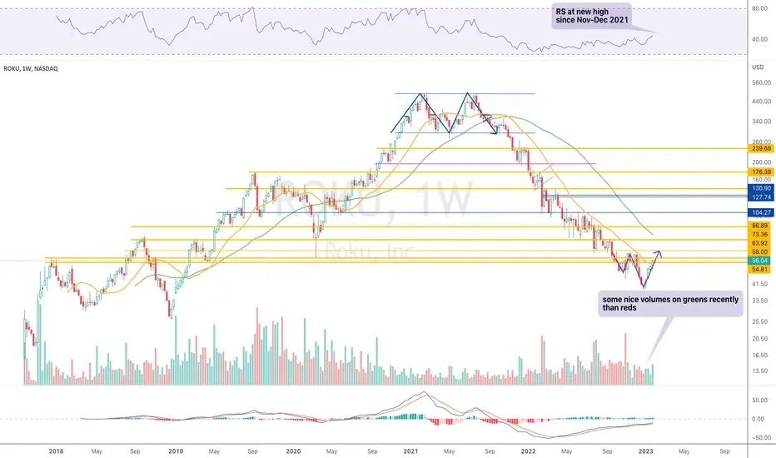This screenshot has height=458, width=776.
Task: Click the 73.36 price level label
Action: (759, 235)
